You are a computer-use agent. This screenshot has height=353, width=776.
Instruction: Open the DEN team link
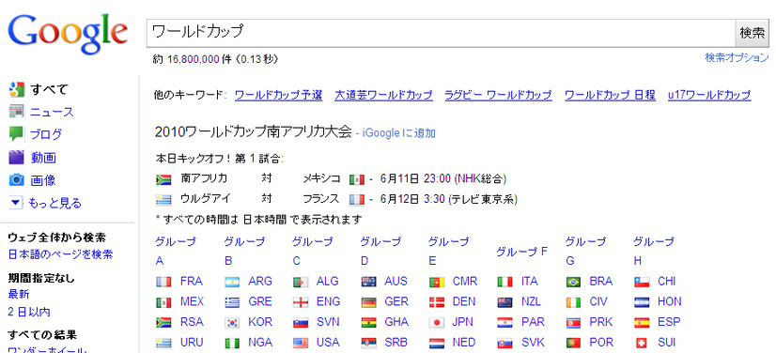click(464, 301)
